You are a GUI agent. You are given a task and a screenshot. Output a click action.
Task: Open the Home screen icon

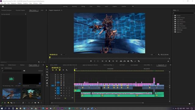(x=3, y=6)
